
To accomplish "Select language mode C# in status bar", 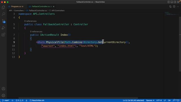I will coord(169,100).
